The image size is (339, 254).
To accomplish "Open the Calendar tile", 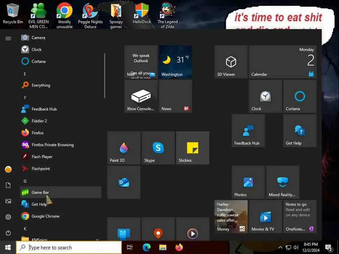I will pos(283,62).
